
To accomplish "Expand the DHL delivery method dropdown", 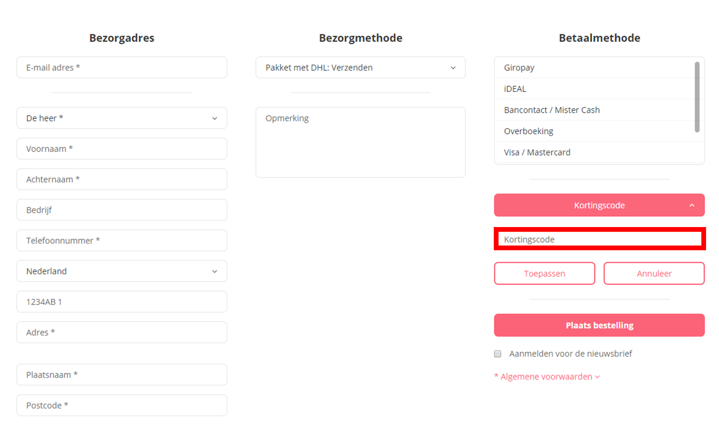I will click(x=360, y=68).
